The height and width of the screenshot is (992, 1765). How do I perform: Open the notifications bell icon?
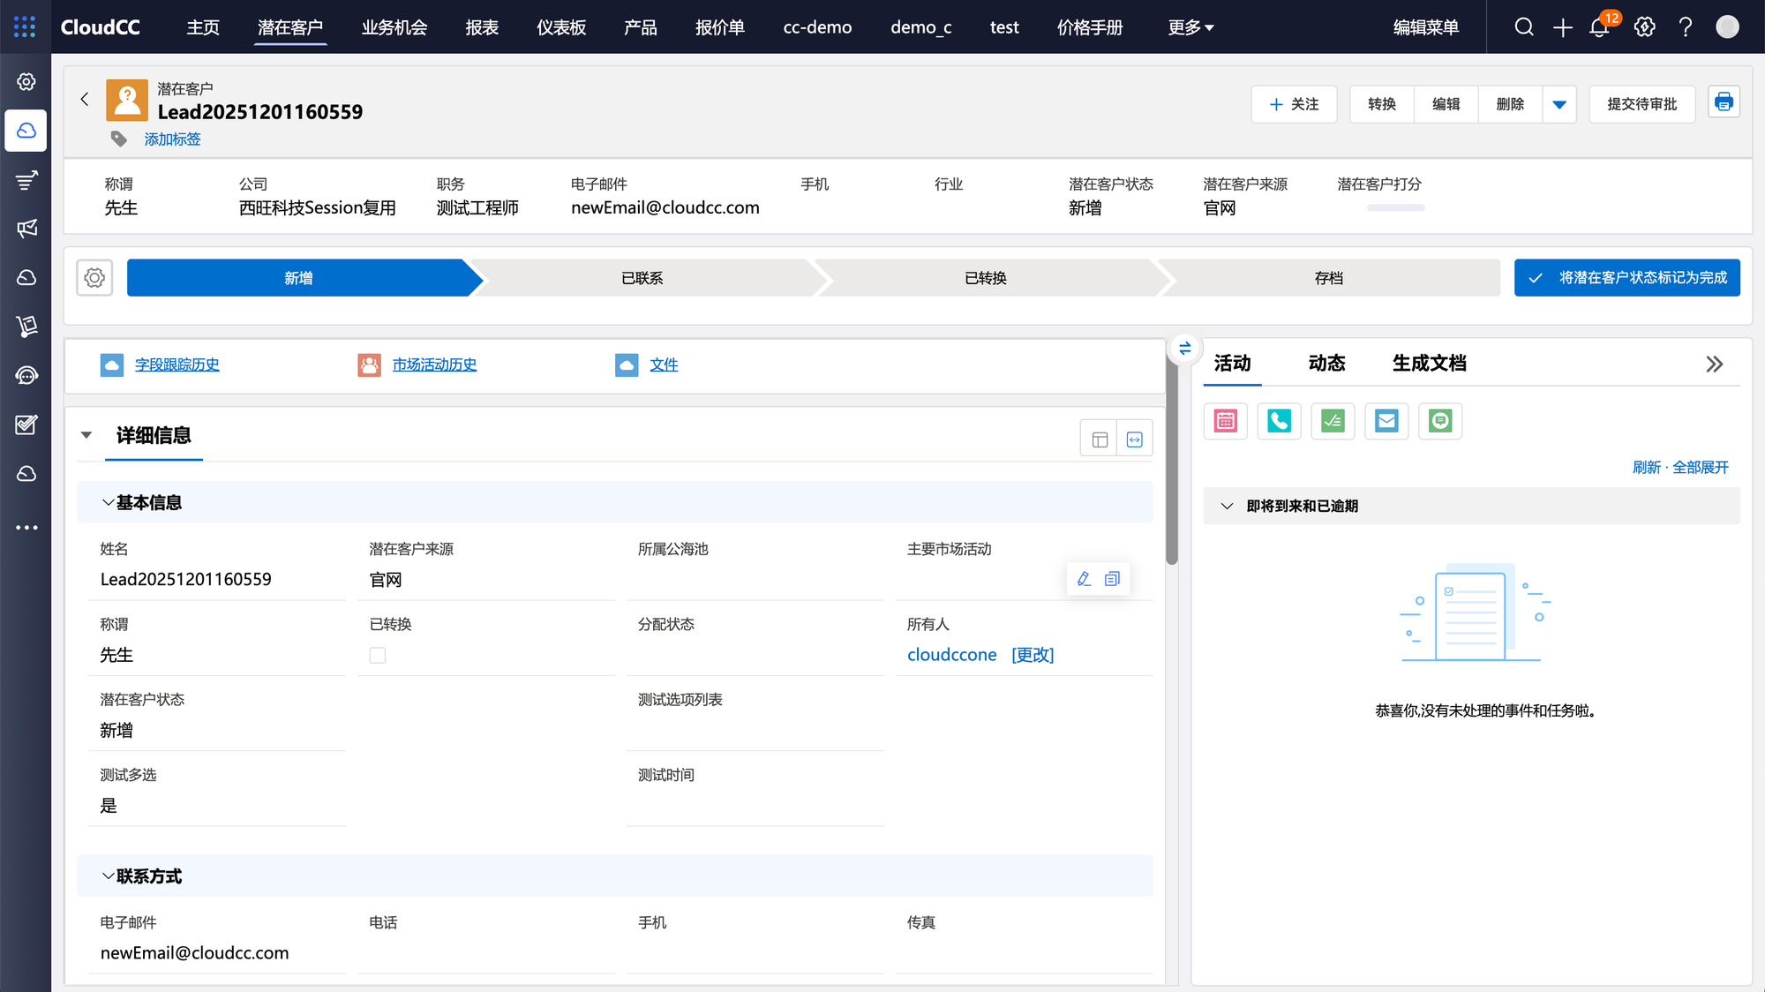pos(1599,27)
